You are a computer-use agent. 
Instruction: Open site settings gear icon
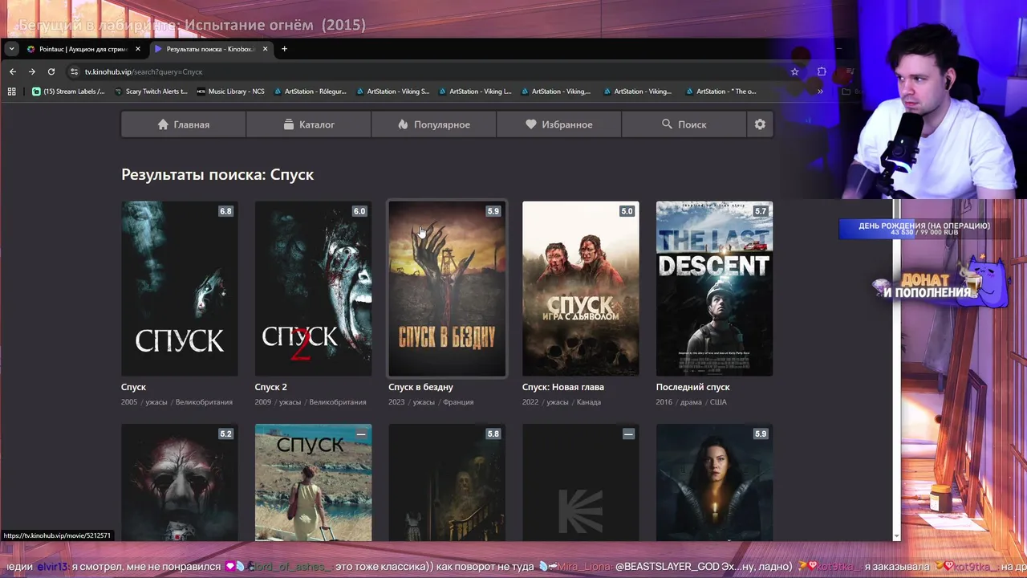760,124
